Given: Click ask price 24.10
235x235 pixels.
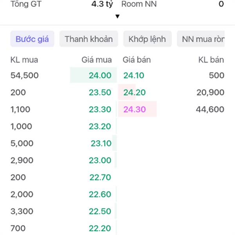Looking at the screenshot, I should click(x=134, y=76).
